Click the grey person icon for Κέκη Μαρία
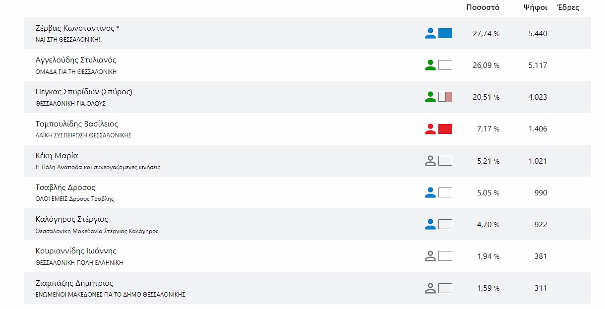The image size is (605, 309). pos(430,161)
